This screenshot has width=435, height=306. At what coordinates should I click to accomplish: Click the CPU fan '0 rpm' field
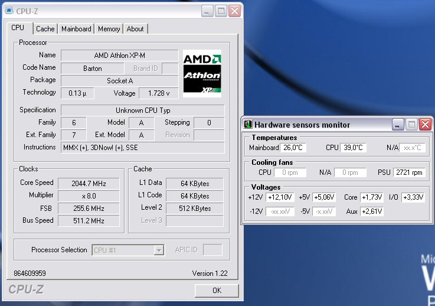coord(290,172)
